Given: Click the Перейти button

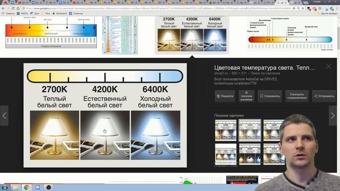Looking at the screenshot, I should coord(225,96).
